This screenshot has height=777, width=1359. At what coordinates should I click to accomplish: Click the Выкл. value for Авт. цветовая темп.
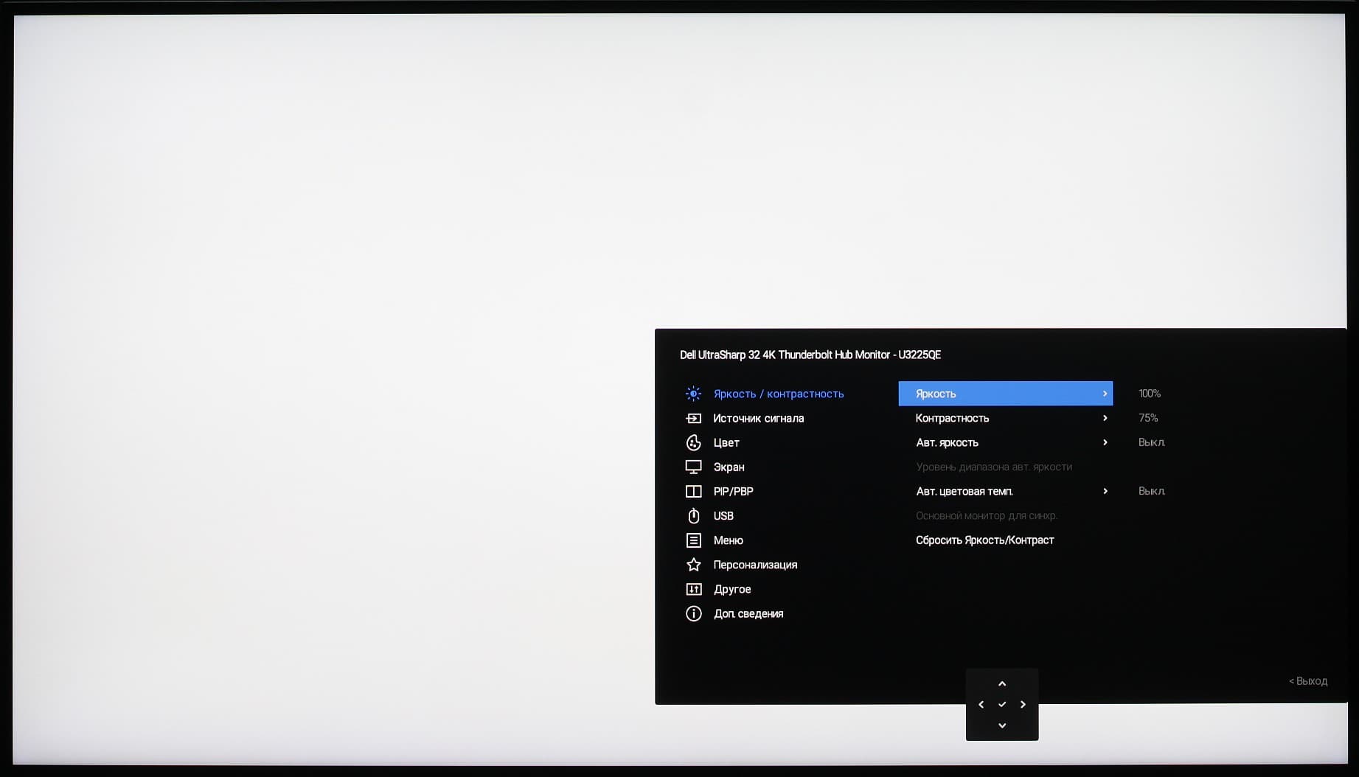click(x=1152, y=491)
